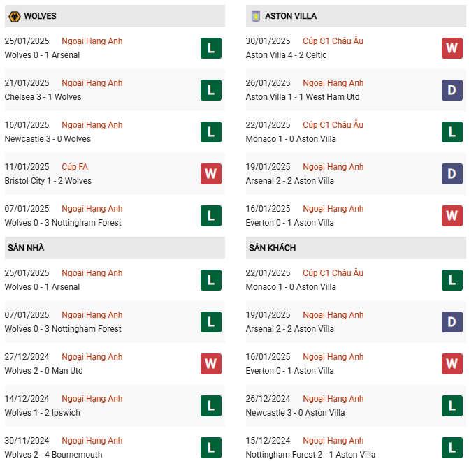Click the W badge for Aston Villa vs Celtic
This screenshot has width=469, height=461.
(x=452, y=48)
